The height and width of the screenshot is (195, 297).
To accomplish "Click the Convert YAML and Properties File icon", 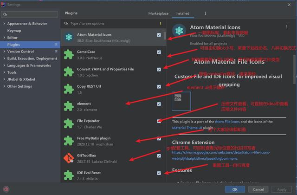I will pyautogui.click(x=69, y=72).
